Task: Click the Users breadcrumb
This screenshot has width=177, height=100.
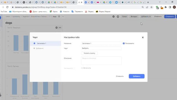Action: pyautogui.click(x=8, y=17)
